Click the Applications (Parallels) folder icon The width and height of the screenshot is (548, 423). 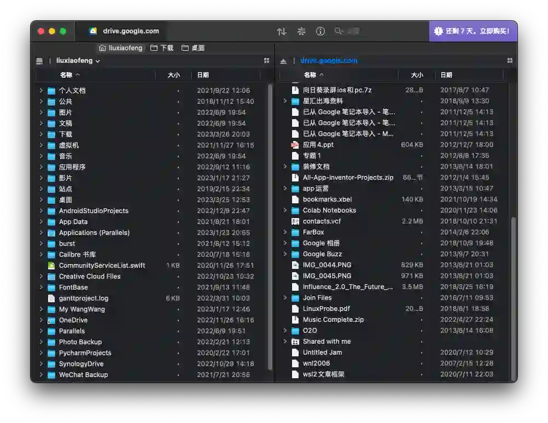point(51,233)
